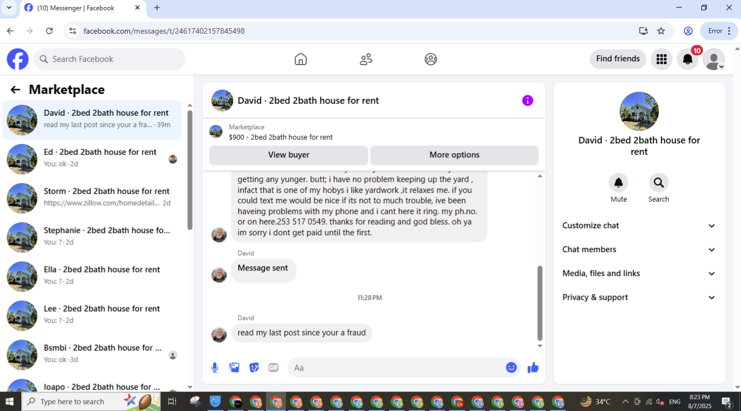Open the Friends icon in top navigation
The height and width of the screenshot is (411, 741).
click(366, 59)
